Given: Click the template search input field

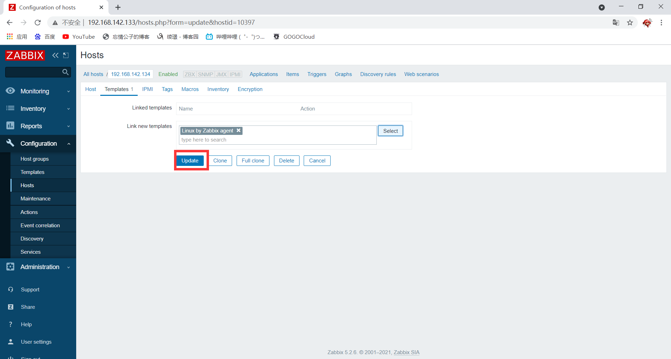Looking at the screenshot, I should click(x=278, y=140).
